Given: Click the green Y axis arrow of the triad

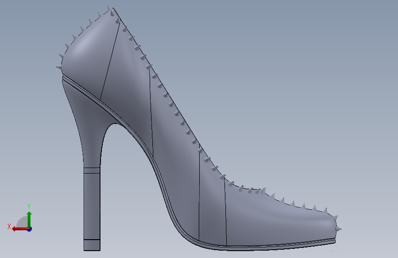Looking at the screenshot, I should pyautogui.click(x=29, y=219).
